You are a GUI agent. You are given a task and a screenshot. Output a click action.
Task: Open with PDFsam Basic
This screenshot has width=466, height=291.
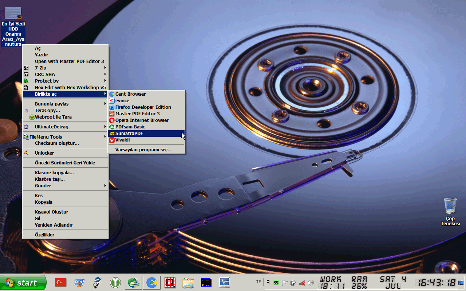point(146,127)
